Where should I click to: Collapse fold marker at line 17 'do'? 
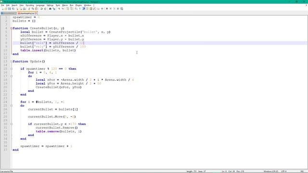point(12,76)
